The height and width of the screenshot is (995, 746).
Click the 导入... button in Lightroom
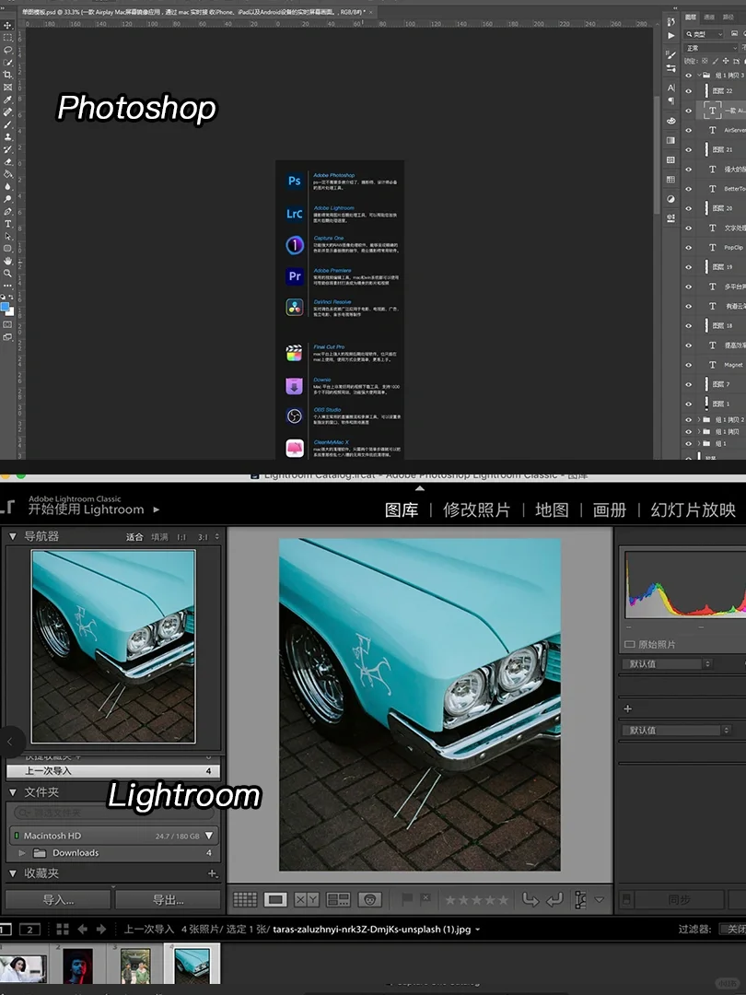pyautogui.click(x=58, y=900)
